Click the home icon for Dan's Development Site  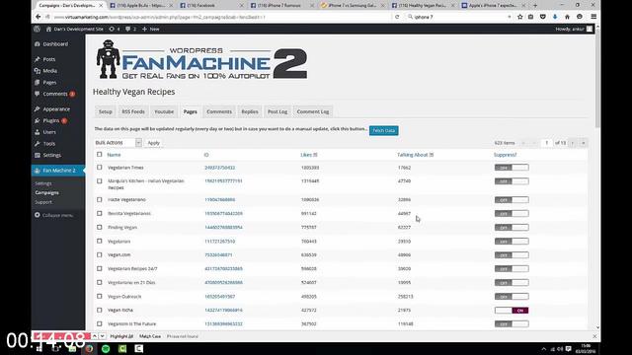point(48,29)
